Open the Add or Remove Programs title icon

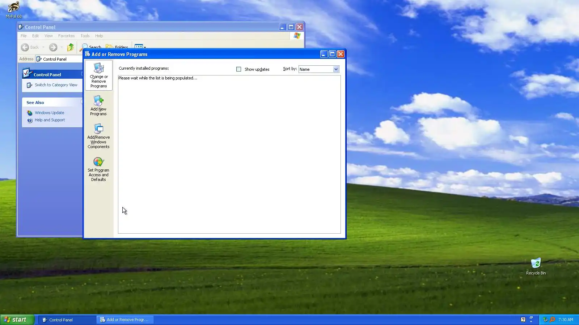[87, 54]
